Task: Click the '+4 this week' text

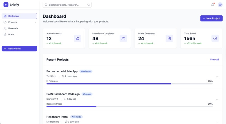Action: pos(147,43)
